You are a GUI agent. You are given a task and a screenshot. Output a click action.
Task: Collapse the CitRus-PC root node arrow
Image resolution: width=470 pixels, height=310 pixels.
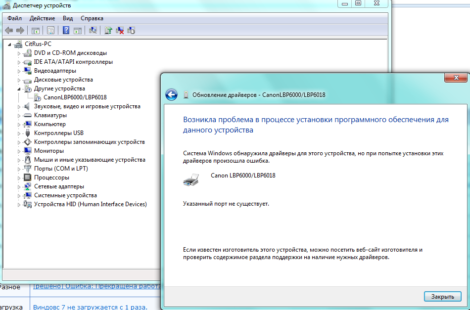pos(9,44)
